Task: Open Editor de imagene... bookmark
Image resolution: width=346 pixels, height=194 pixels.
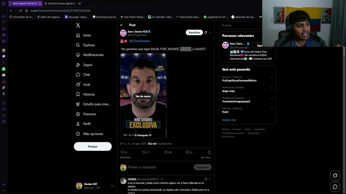Action: tap(49, 17)
